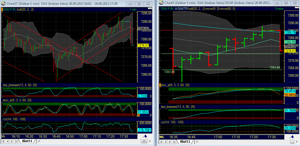Click the 78,4514 stochastic value in Chart3

pos(291,91)
